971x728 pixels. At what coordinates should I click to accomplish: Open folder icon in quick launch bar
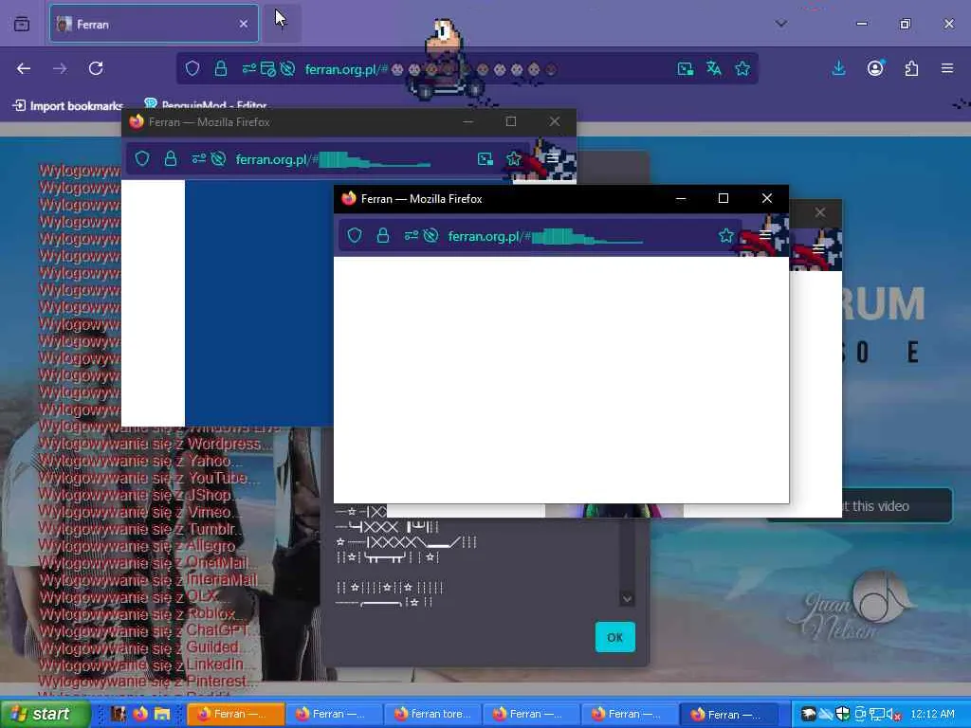[x=162, y=714]
